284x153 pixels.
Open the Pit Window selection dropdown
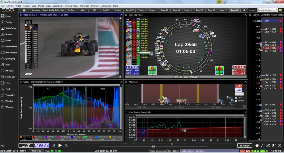239,94
